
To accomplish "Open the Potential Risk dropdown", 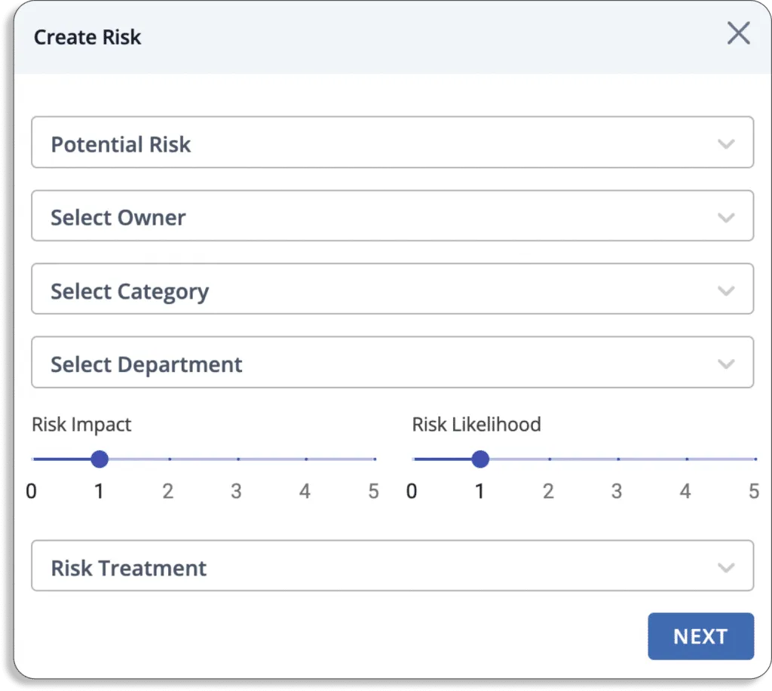I will [x=392, y=143].
